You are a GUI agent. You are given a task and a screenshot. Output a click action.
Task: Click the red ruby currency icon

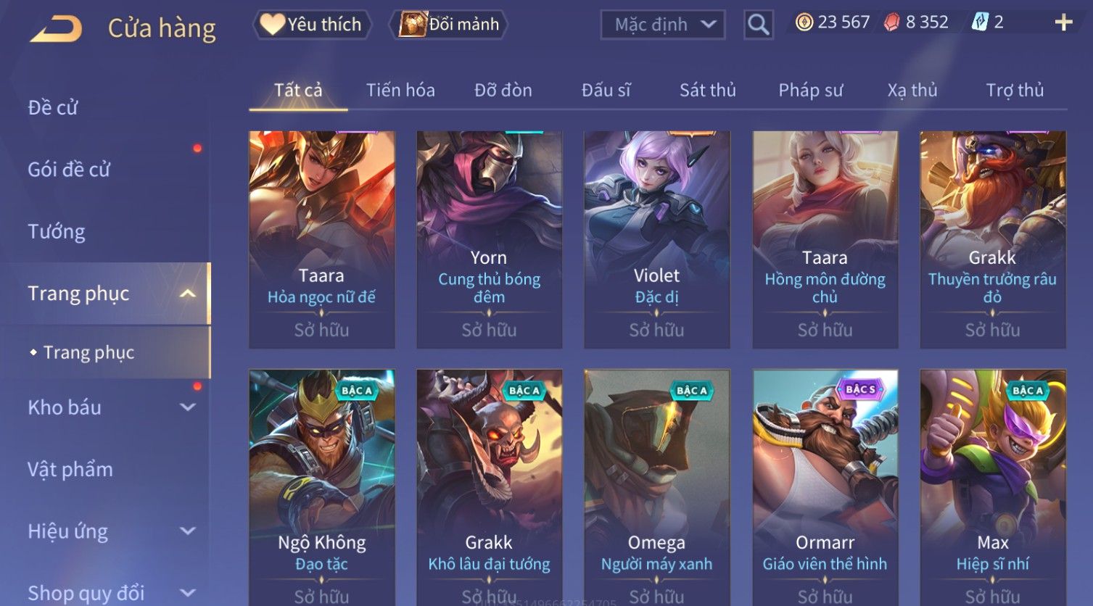pos(891,22)
